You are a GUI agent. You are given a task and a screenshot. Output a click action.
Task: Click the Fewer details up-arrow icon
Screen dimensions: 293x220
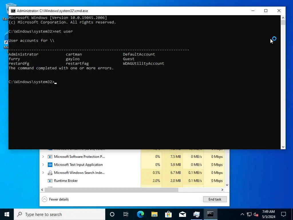pos(44,199)
